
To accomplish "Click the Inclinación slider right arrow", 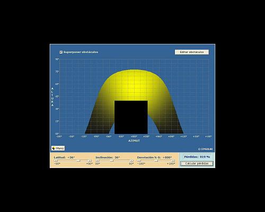I will 131,161.
